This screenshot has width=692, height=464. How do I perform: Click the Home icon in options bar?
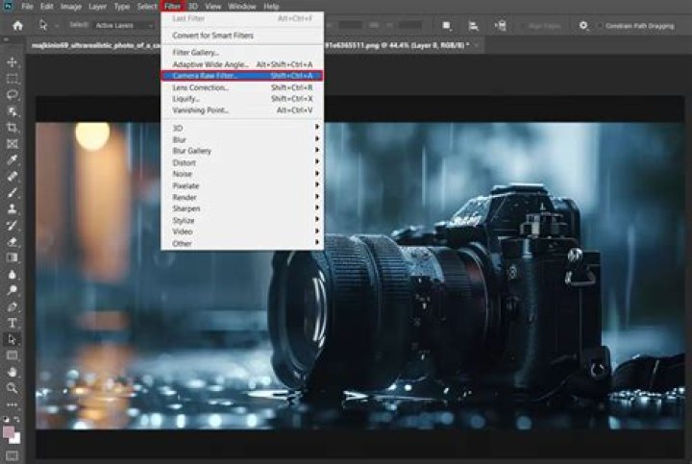(x=17, y=26)
